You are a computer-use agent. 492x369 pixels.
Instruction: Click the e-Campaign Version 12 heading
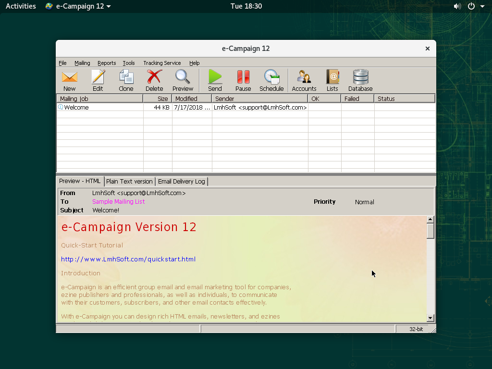(129, 227)
